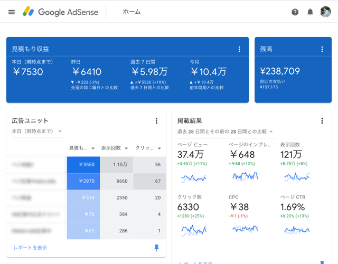The width and height of the screenshot is (338, 264).
Task: Click the ￥648 page RPM value
Action: click(x=242, y=155)
